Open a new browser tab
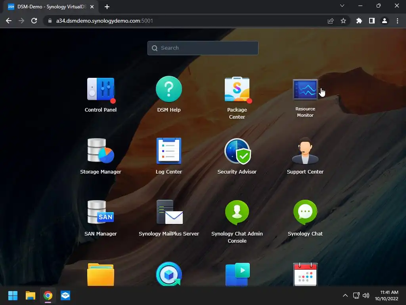 coord(107,7)
